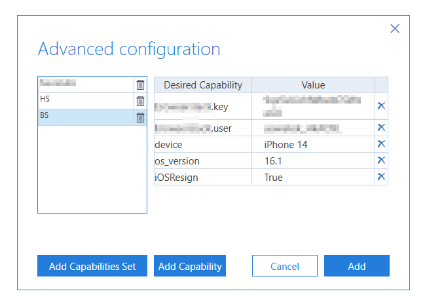Select the HS capabilities set
425x304 pixels.
[85, 101]
